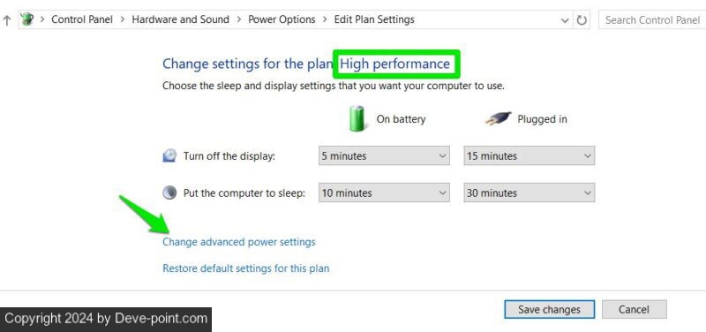The width and height of the screenshot is (706, 332).
Task: Open plugged-in display timeout dropdown
Action: [529, 156]
